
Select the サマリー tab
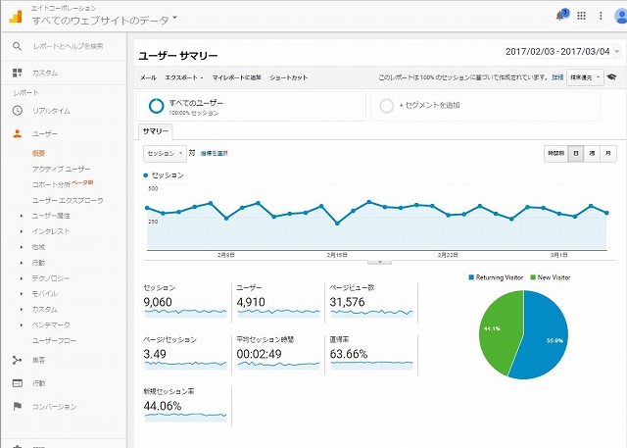click(156, 131)
